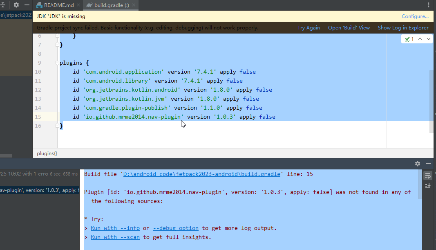The width and height of the screenshot is (436, 250).
Task: Hide the Build tool window with the dash
Action: pyautogui.click(x=428, y=164)
